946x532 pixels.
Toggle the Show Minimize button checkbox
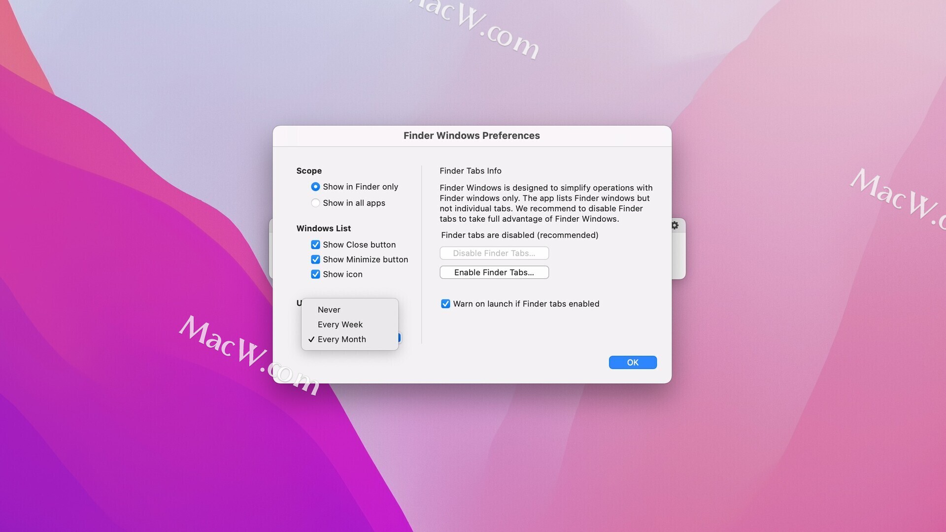315,260
